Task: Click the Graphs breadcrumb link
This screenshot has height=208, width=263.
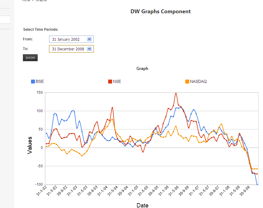Action: click(41, 1)
